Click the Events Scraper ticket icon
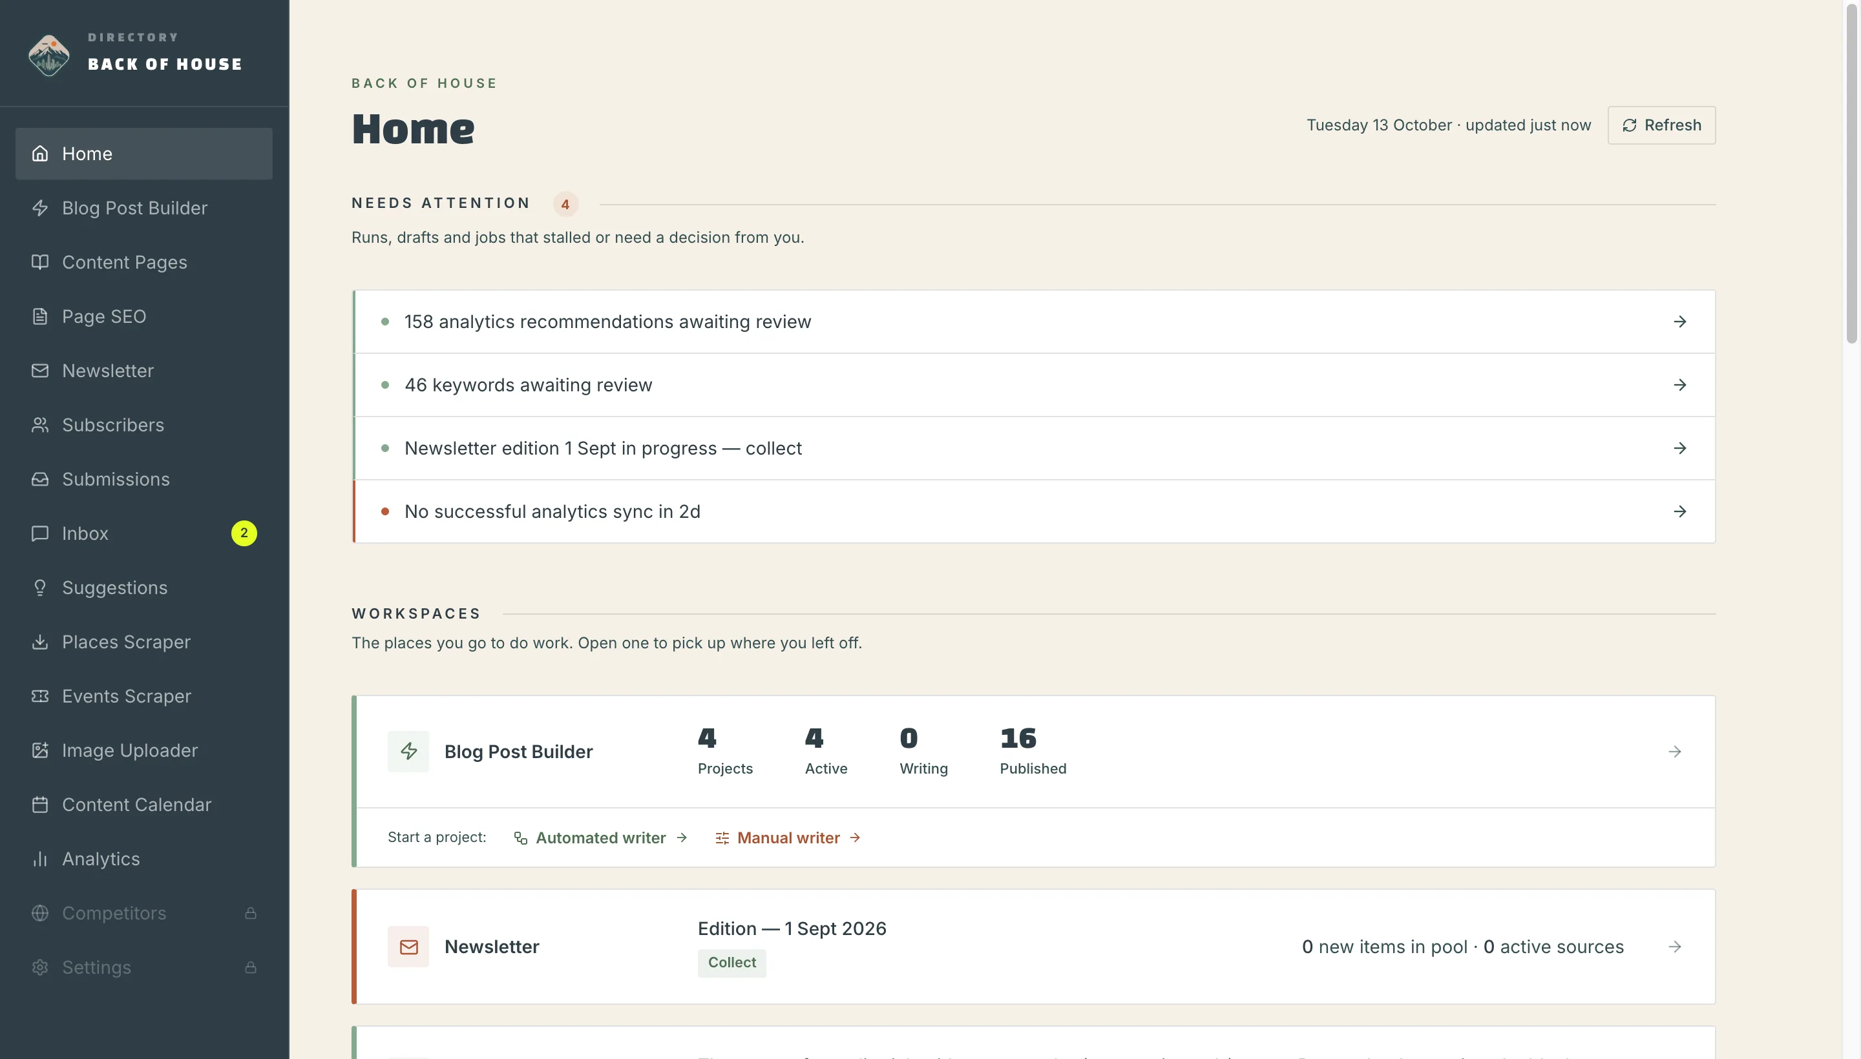Screen dimensions: 1861x1059 point(40,696)
